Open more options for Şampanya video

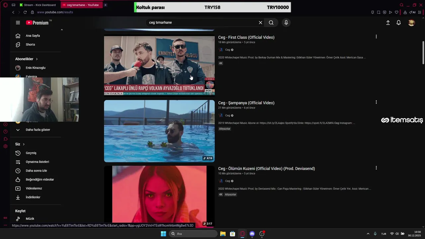[x=376, y=102]
